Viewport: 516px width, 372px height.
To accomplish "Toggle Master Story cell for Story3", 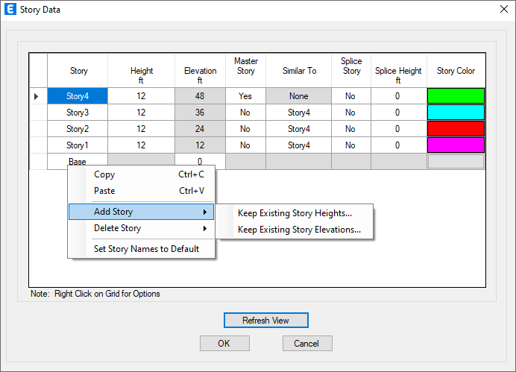I will pyautogui.click(x=245, y=113).
